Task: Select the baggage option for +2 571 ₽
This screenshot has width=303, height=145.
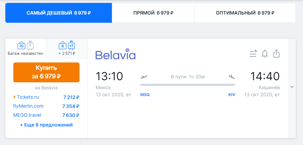Action: [x=67, y=48]
